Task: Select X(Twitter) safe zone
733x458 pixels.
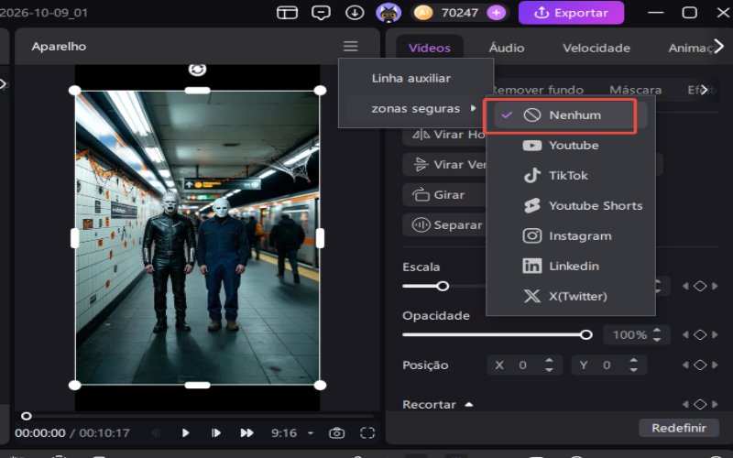Action: (x=570, y=296)
